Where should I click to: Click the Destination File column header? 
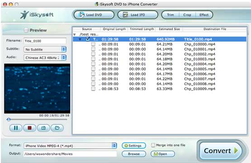pos(215,29)
